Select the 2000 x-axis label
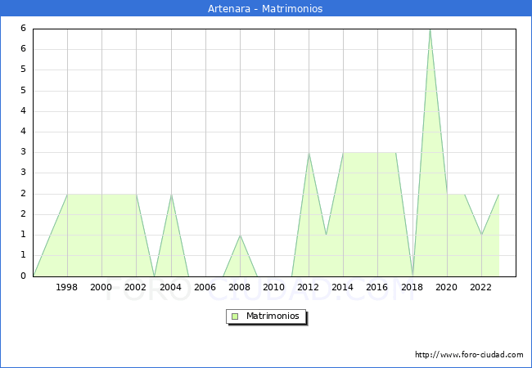 point(101,287)
